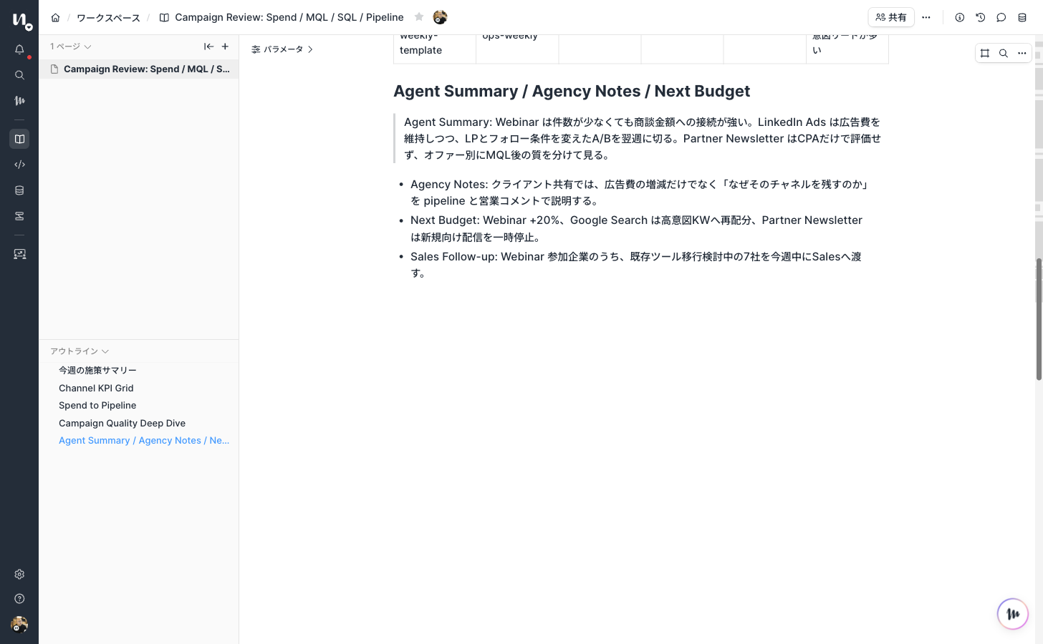The width and height of the screenshot is (1043, 644).
Task: Collapse the page sidebar panel
Action: (x=208, y=47)
